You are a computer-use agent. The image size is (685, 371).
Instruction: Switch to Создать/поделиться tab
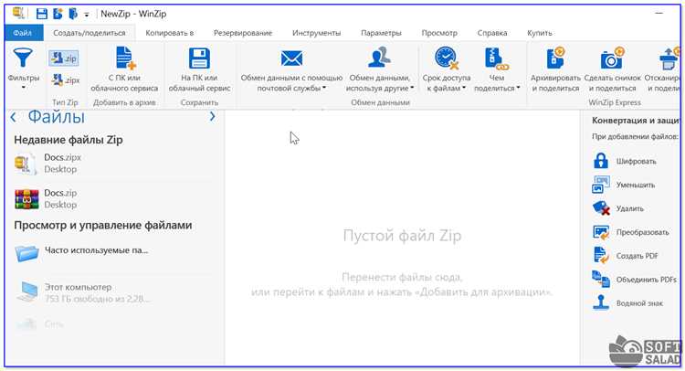pos(90,33)
